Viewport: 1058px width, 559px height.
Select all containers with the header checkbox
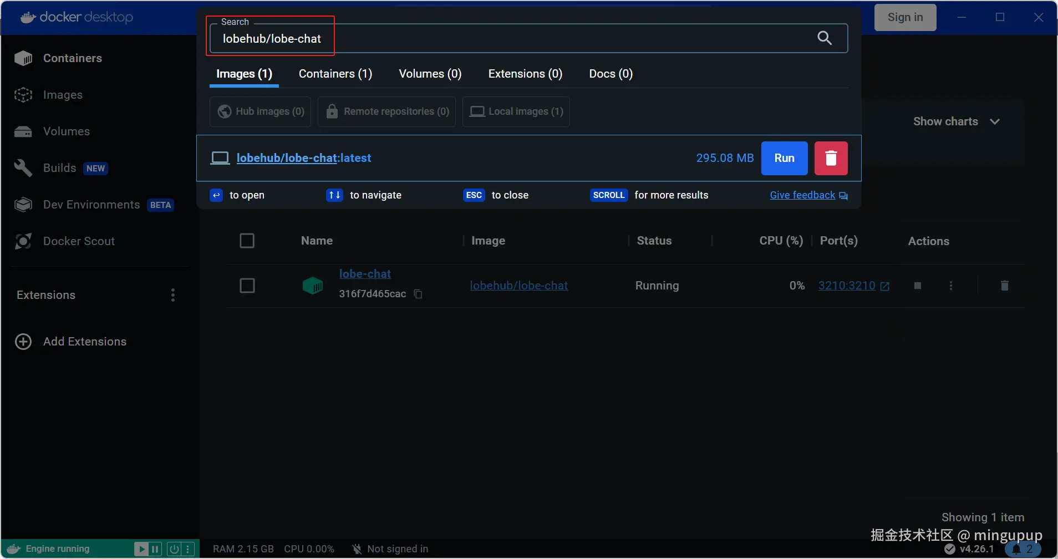[247, 241]
